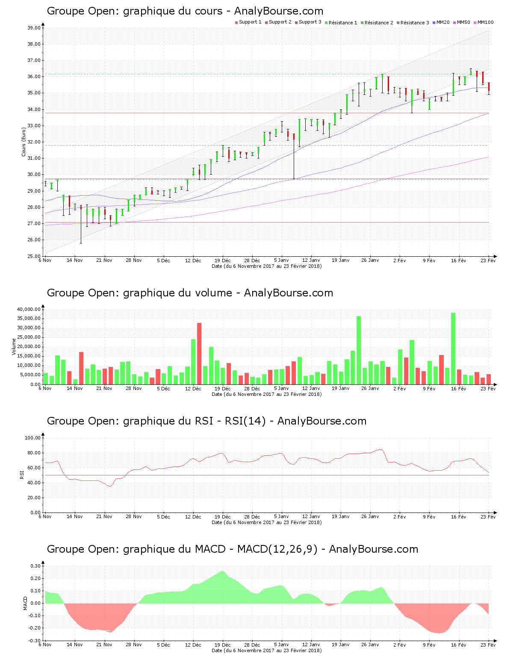Screen dimensions: 513x662
Task: Click the 39.00 label on price axis
Action: coord(34,28)
